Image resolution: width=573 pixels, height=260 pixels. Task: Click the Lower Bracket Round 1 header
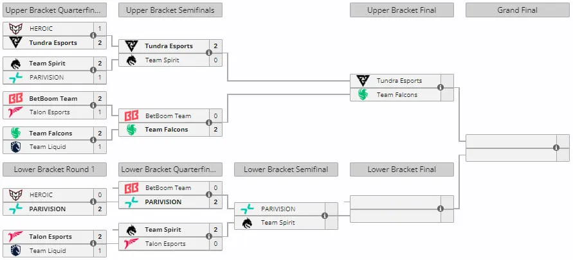coord(55,169)
